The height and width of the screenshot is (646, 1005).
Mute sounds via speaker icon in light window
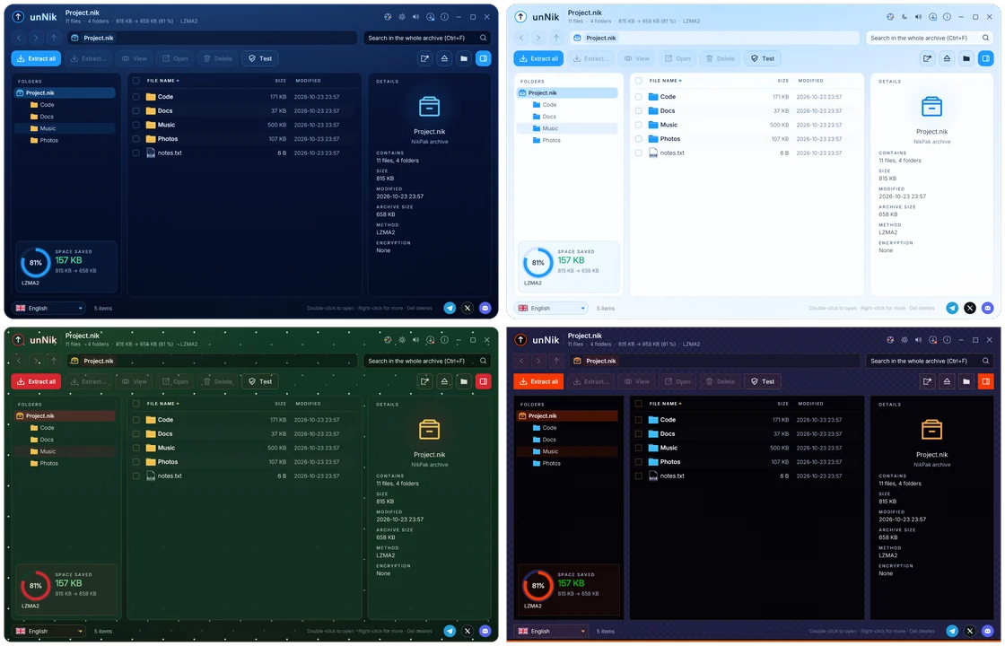tap(919, 17)
